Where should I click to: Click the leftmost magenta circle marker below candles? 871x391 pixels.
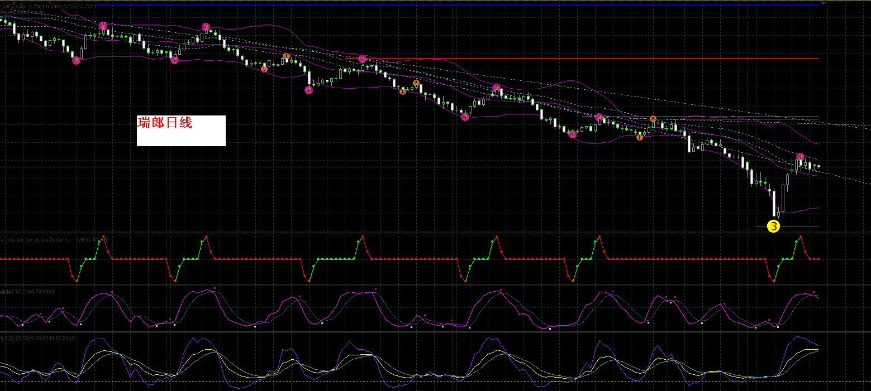click(77, 60)
